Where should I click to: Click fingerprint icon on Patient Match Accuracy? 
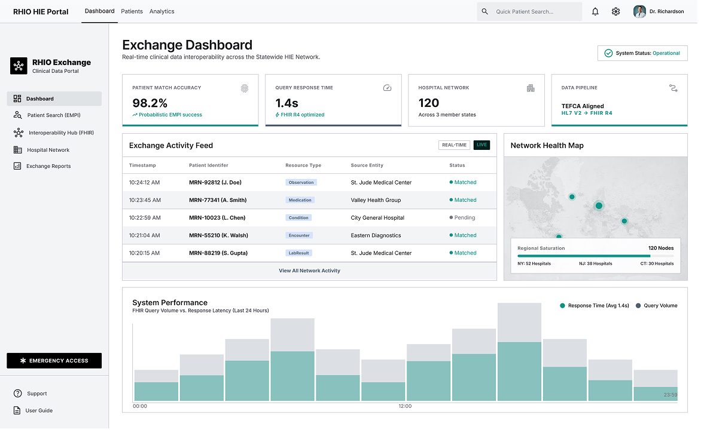(x=246, y=89)
